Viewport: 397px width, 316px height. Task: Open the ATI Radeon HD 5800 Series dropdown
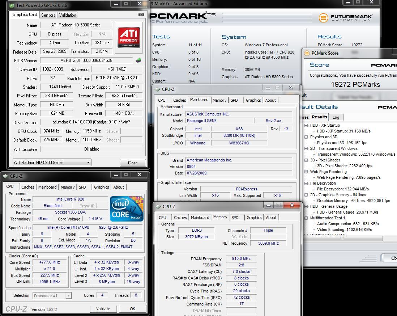pyautogui.click(x=52, y=163)
